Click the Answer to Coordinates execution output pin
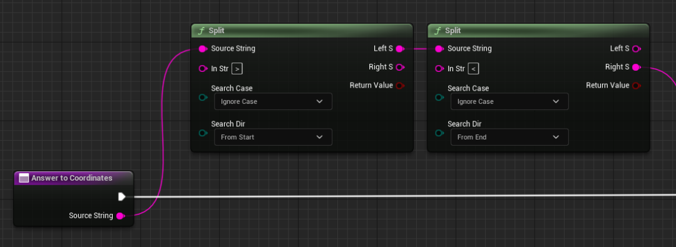 pyautogui.click(x=121, y=196)
